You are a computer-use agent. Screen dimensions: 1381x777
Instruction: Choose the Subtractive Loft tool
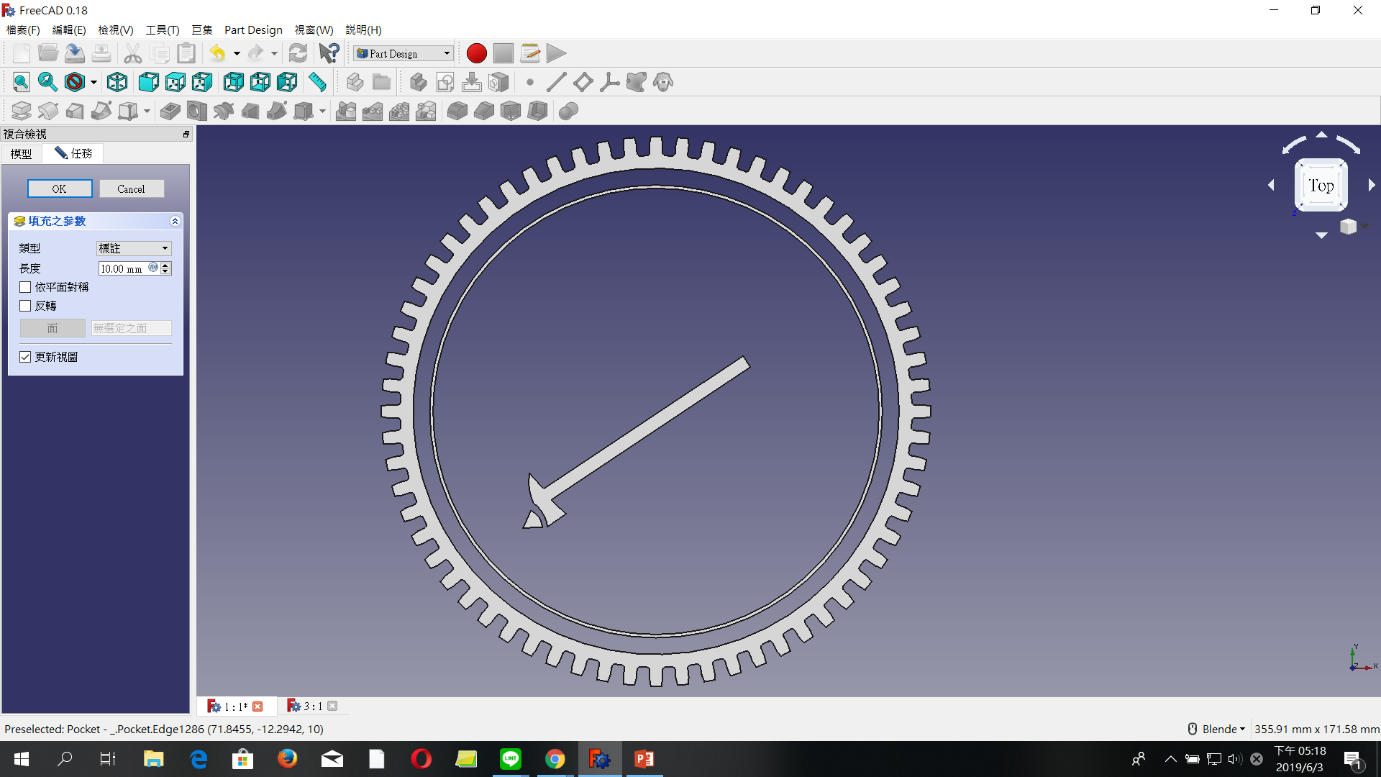(250, 111)
